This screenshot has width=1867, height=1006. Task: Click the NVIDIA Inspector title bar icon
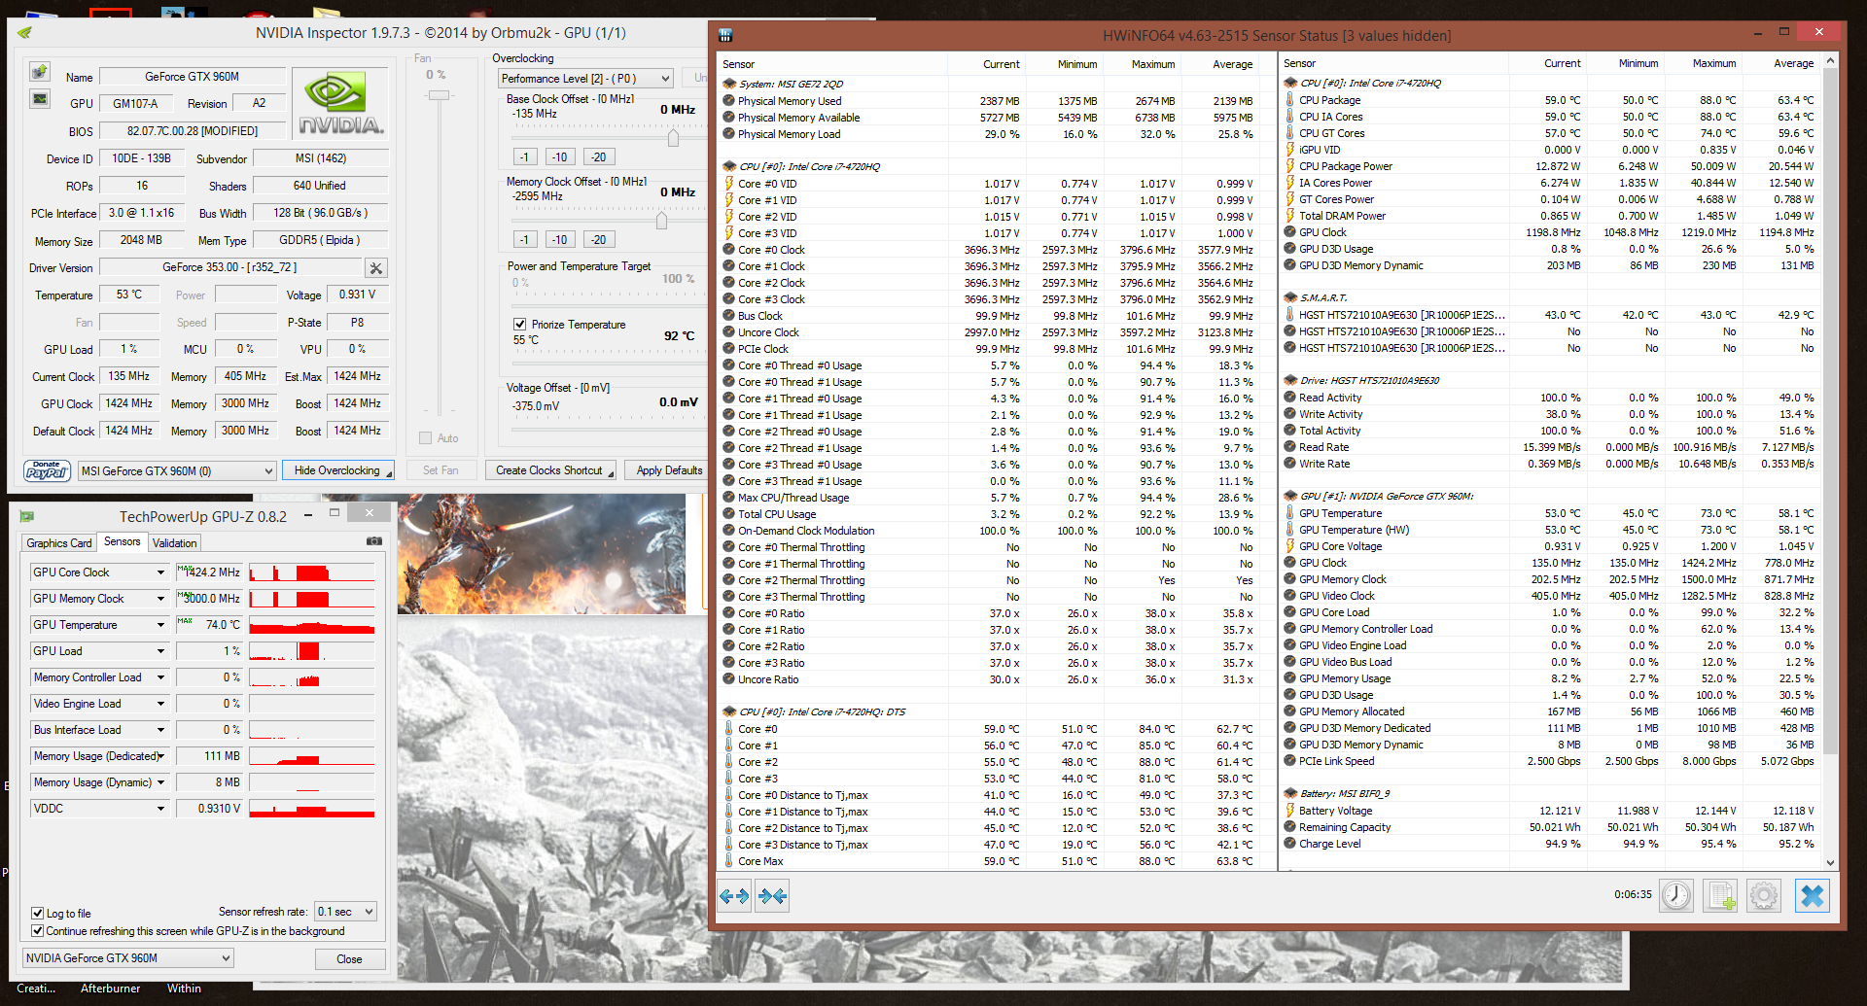[x=24, y=33]
